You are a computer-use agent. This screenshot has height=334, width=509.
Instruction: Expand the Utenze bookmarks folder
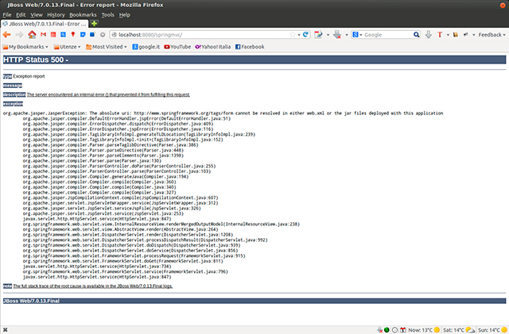coord(67,47)
